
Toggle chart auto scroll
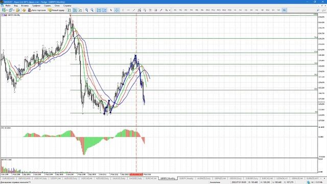99,10
